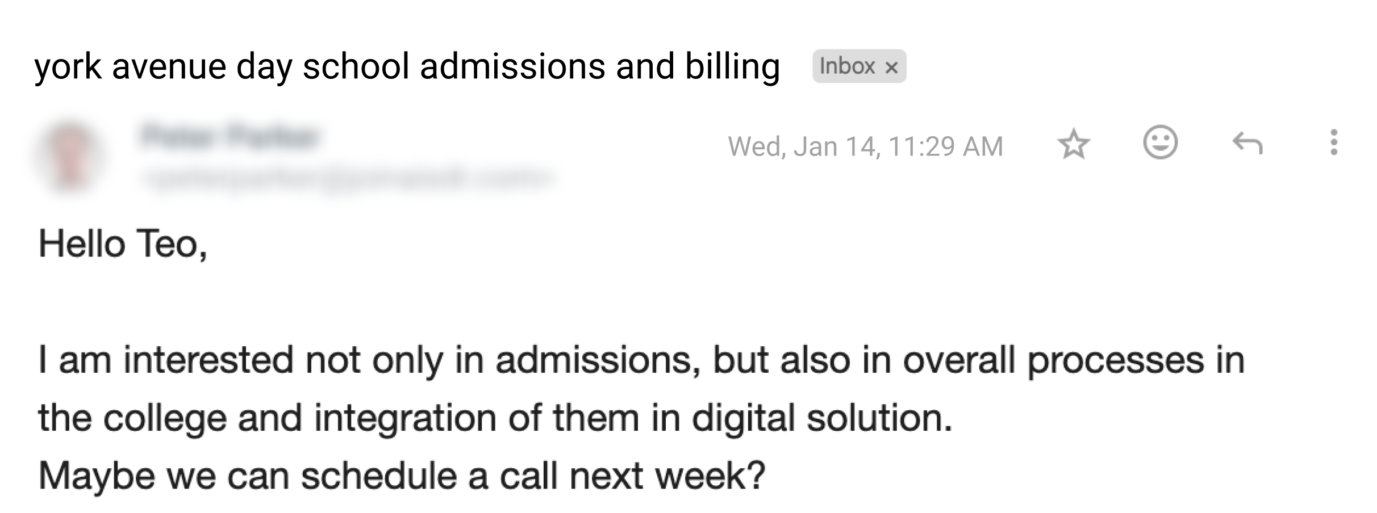This screenshot has width=1377, height=513.
Task: Open the emoji reaction picker
Action: (x=1160, y=142)
